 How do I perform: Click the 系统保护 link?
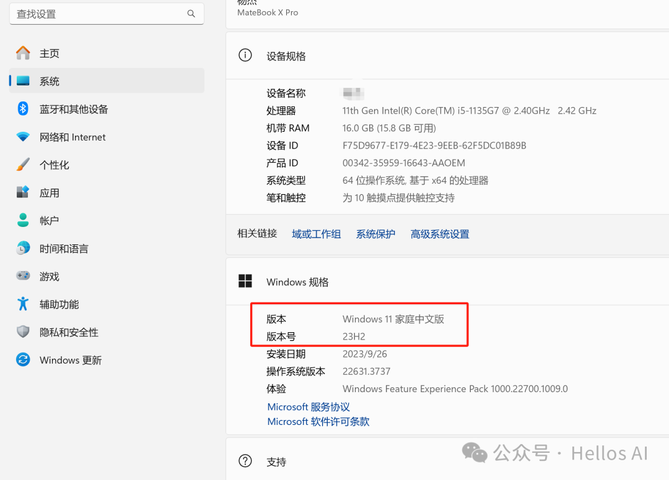pos(375,234)
